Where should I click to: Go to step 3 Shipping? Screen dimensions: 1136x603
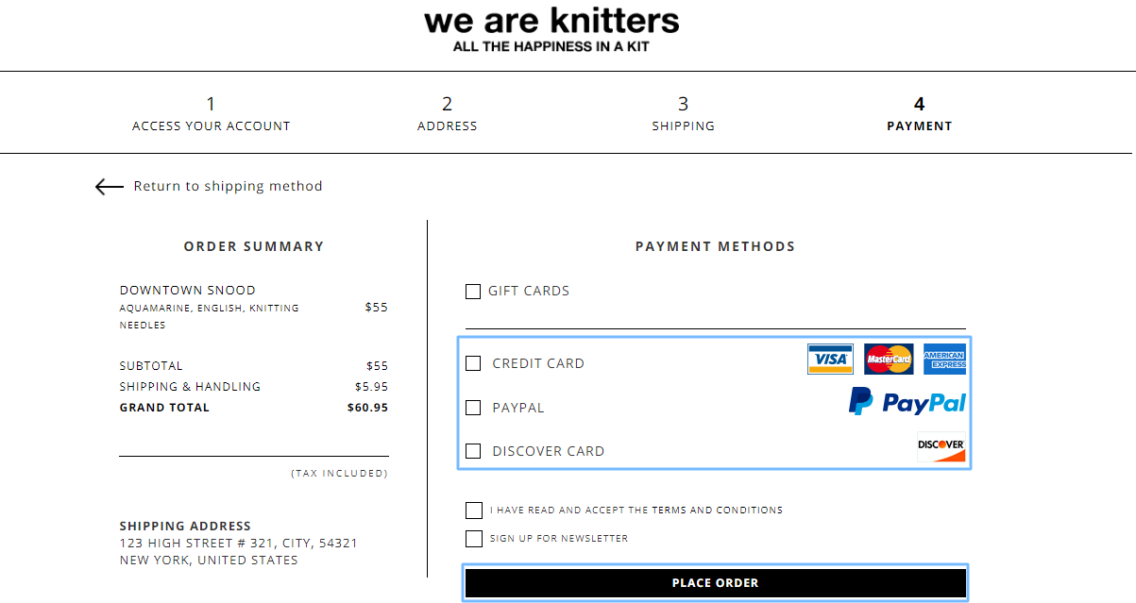(x=684, y=113)
